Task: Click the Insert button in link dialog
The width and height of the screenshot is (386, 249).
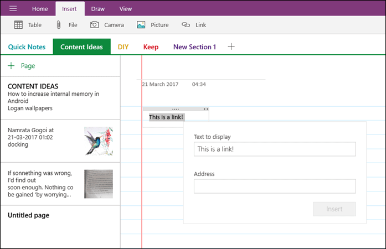Action: click(x=334, y=209)
